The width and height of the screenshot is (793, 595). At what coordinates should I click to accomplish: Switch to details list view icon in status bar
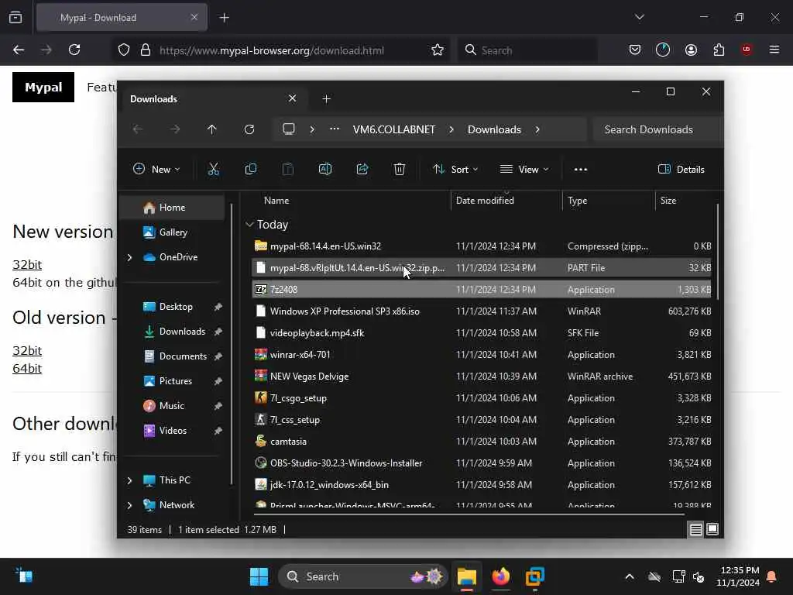[696, 529]
